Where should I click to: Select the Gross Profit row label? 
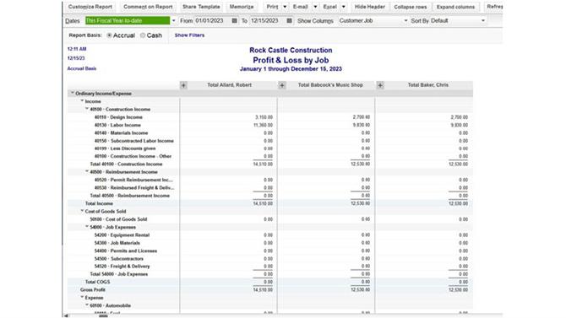point(93,290)
